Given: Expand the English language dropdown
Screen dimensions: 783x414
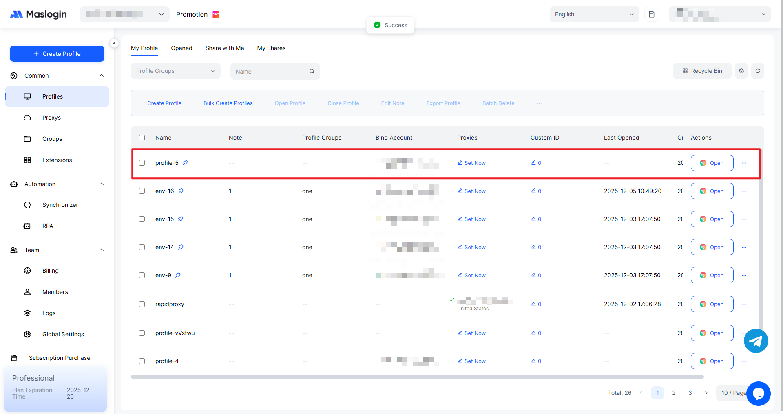Looking at the screenshot, I should point(594,14).
